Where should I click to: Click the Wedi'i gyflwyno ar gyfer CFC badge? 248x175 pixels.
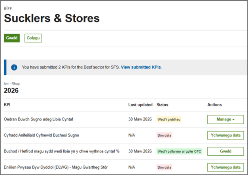coord(179,151)
